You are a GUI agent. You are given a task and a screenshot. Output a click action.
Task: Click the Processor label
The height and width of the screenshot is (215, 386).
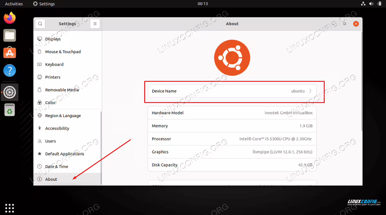pyautogui.click(x=161, y=139)
